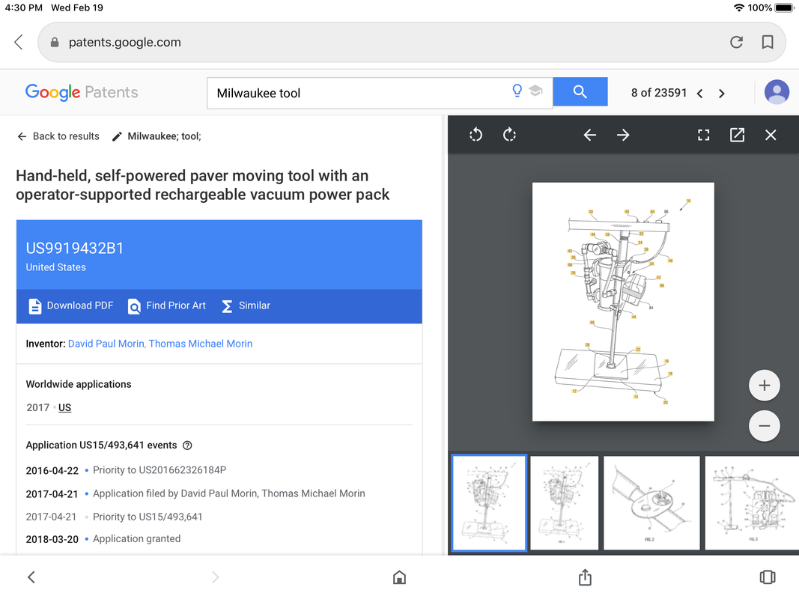Zoom out with the minus button
This screenshot has height=599, width=799.
(764, 426)
